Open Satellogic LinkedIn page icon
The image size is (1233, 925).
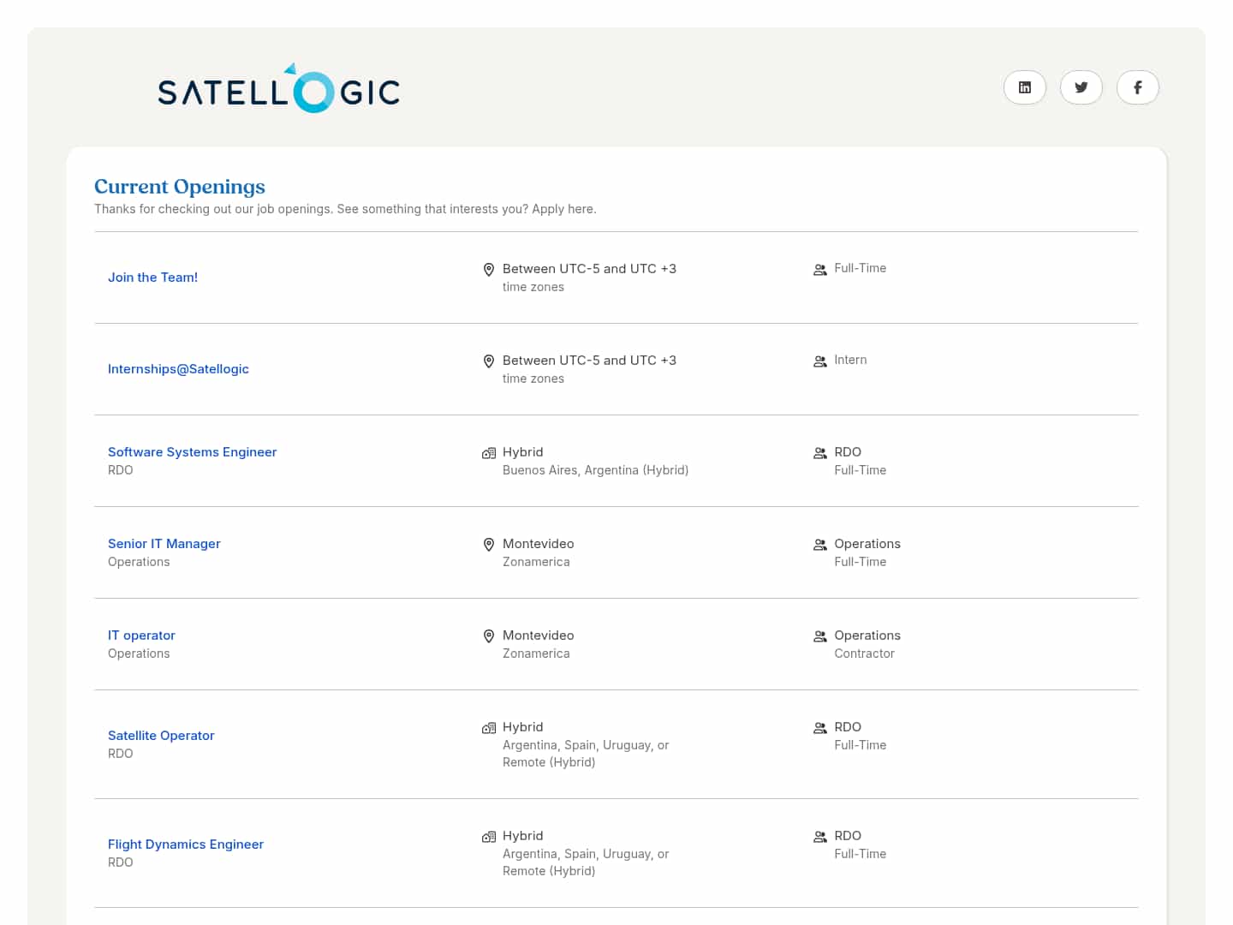point(1024,87)
